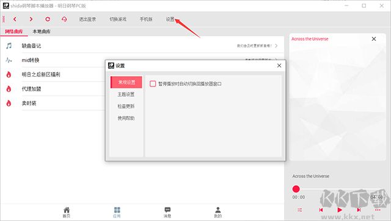Click the flame icon beside 卖时装
391x221 pixels.
(x=9, y=103)
